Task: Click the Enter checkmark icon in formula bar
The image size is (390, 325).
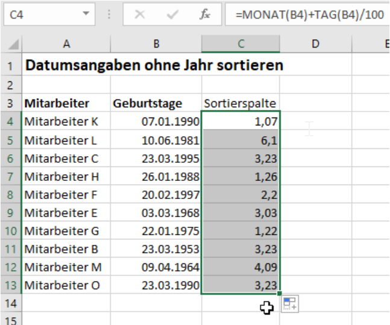Action: tap(173, 15)
